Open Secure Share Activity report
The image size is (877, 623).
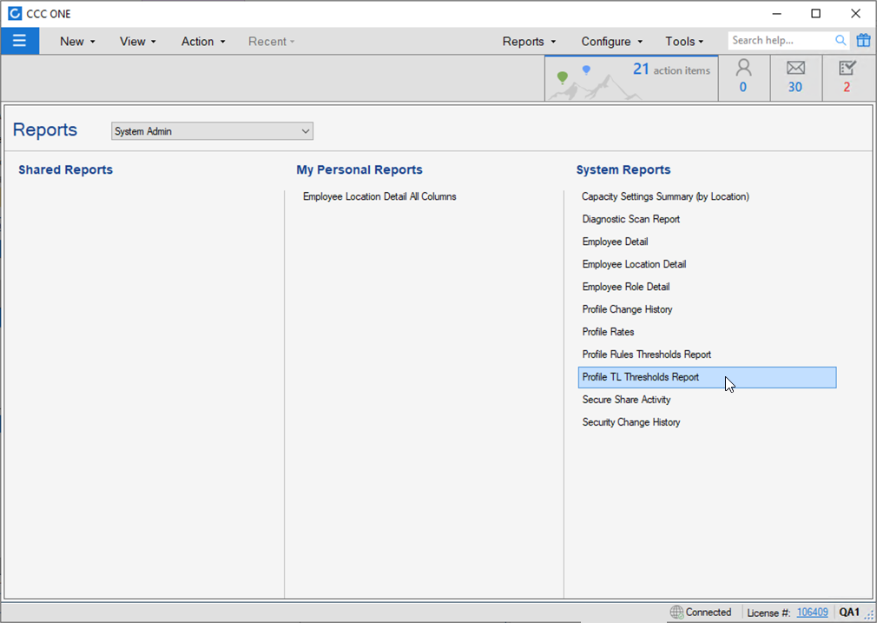[x=626, y=400]
